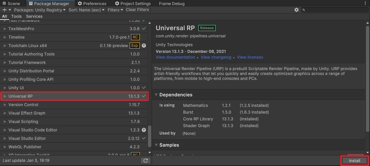
Task: Open the Filters dropdown
Action: point(115,10)
